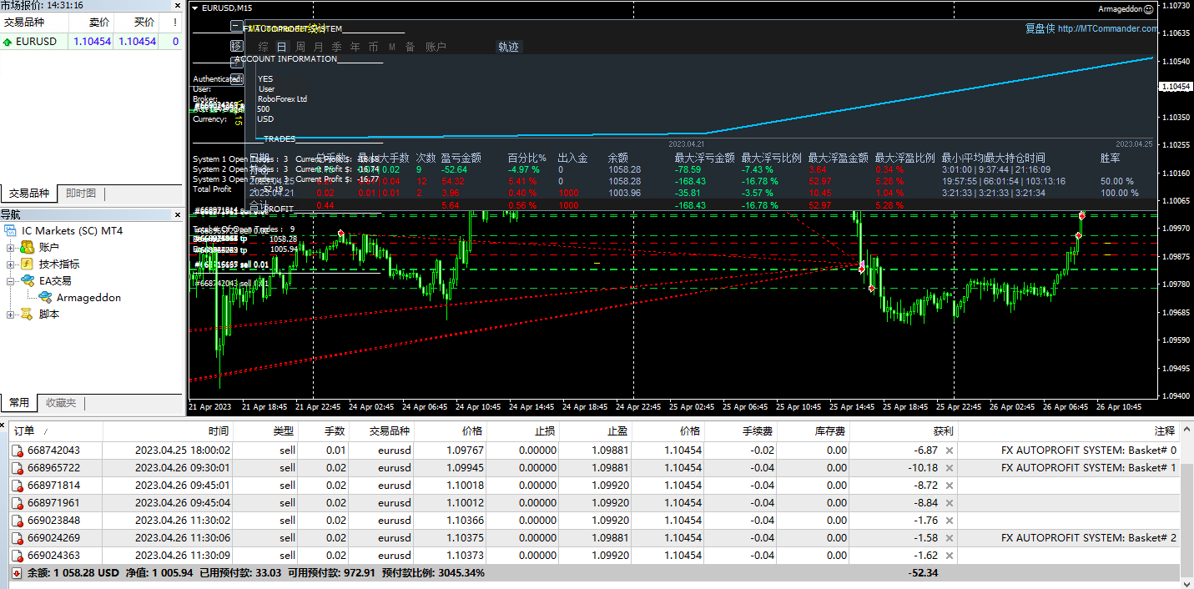This screenshot has height=589, width=1194.
Task: Sort orders by the 获利 profit column header
Action: (x=943, y=431)
